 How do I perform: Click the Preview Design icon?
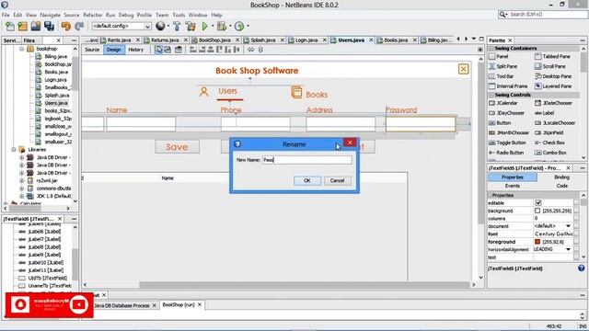179,50
